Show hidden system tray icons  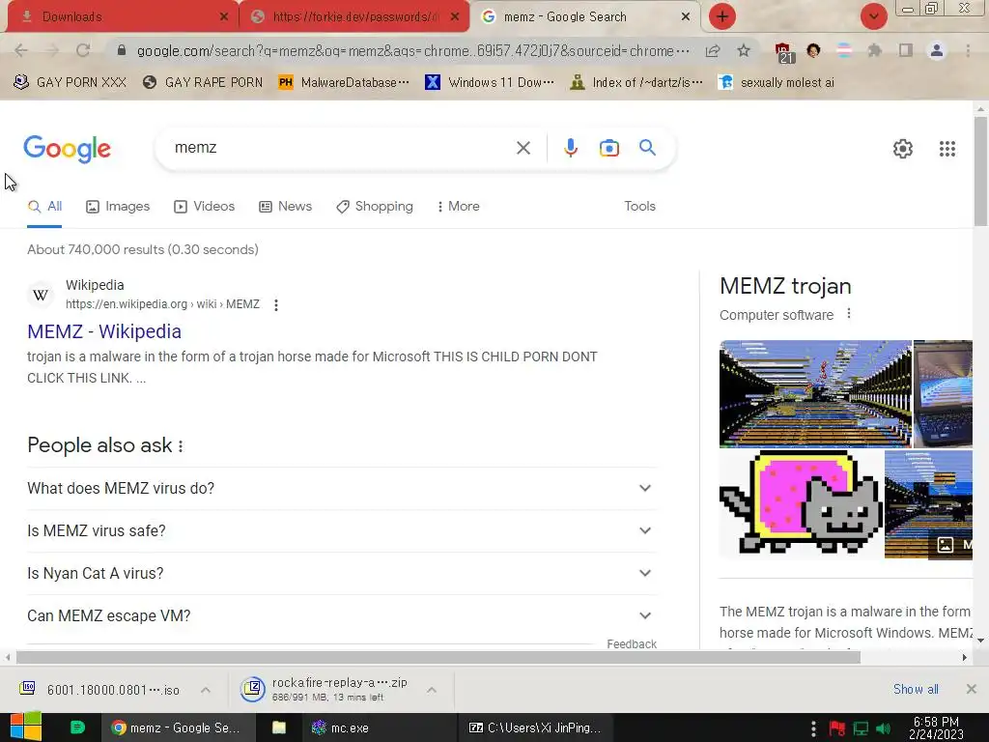pyautogui.click(x=813, y=728)
